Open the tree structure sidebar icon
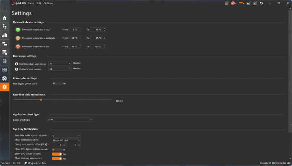 pos(5,27)
